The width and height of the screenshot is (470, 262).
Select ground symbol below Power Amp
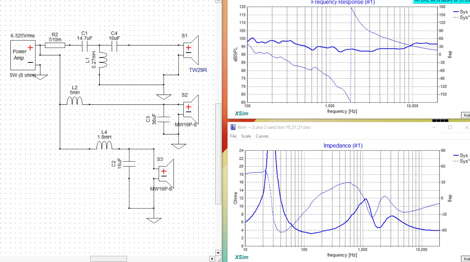coord(40,77)
